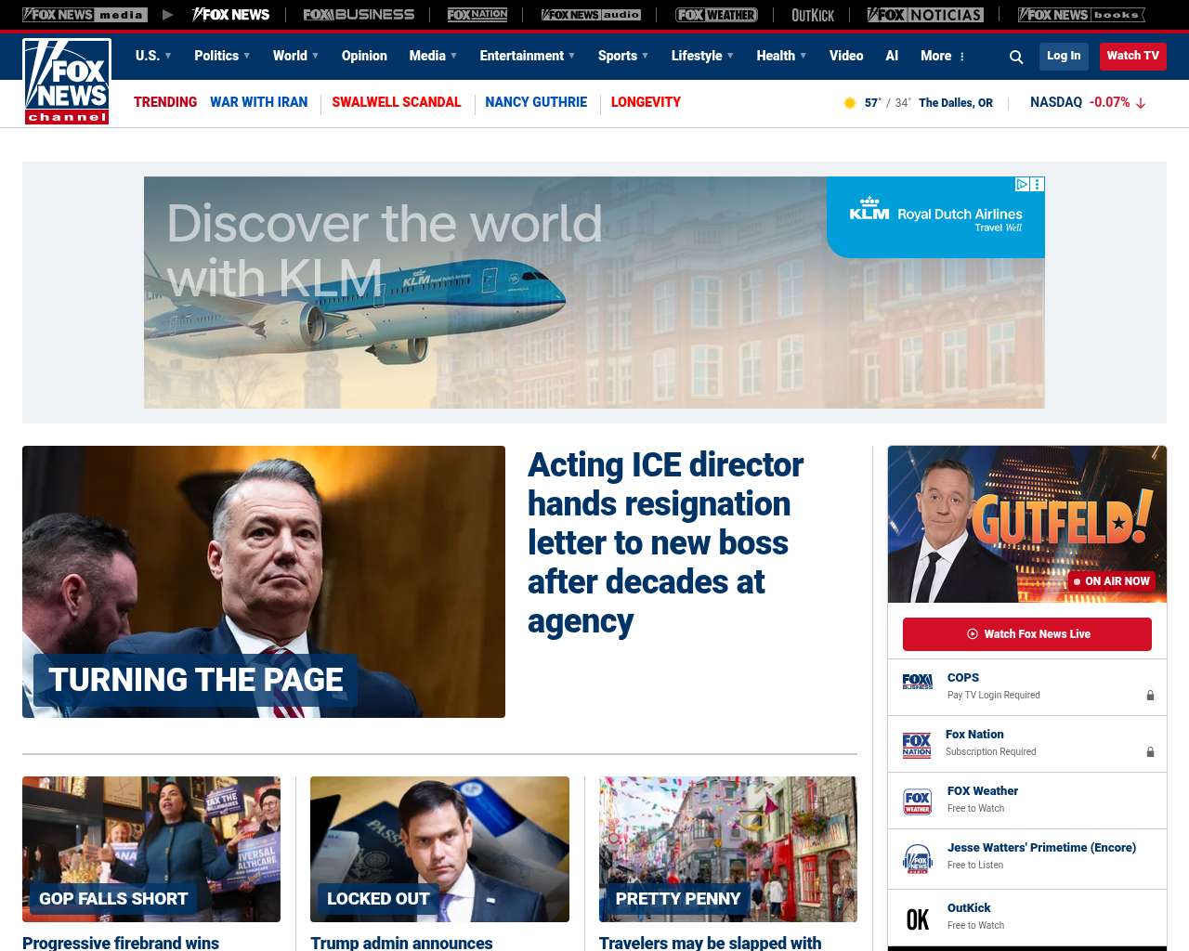Click the Log In button
The height and width of the screenshot is (951, 1189).
[1064, 56]
